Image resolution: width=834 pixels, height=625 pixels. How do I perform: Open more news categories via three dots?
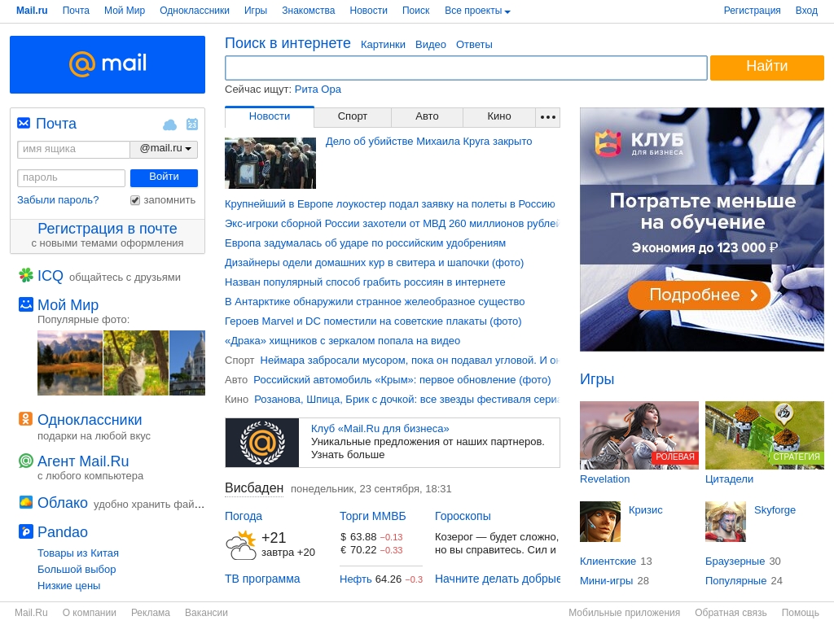(548, 117)
